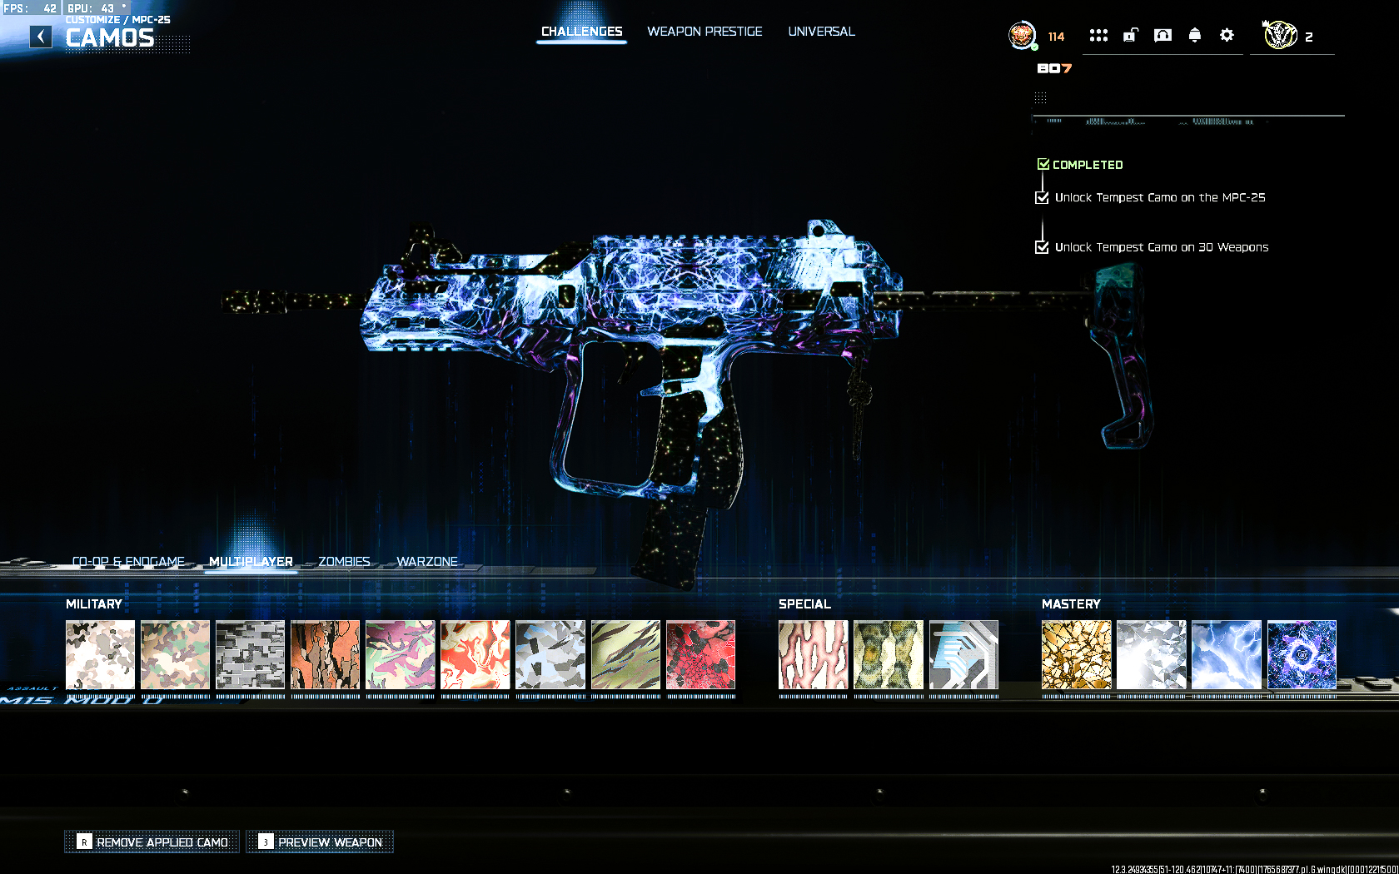The image size is (1399, 874).
Task: Click the 'Unlock Tempest Camo on the MPC-25' text
Action: [1160, 197]
